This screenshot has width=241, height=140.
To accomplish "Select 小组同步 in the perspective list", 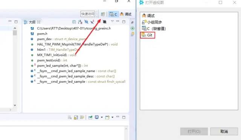I will pos(152,22).
